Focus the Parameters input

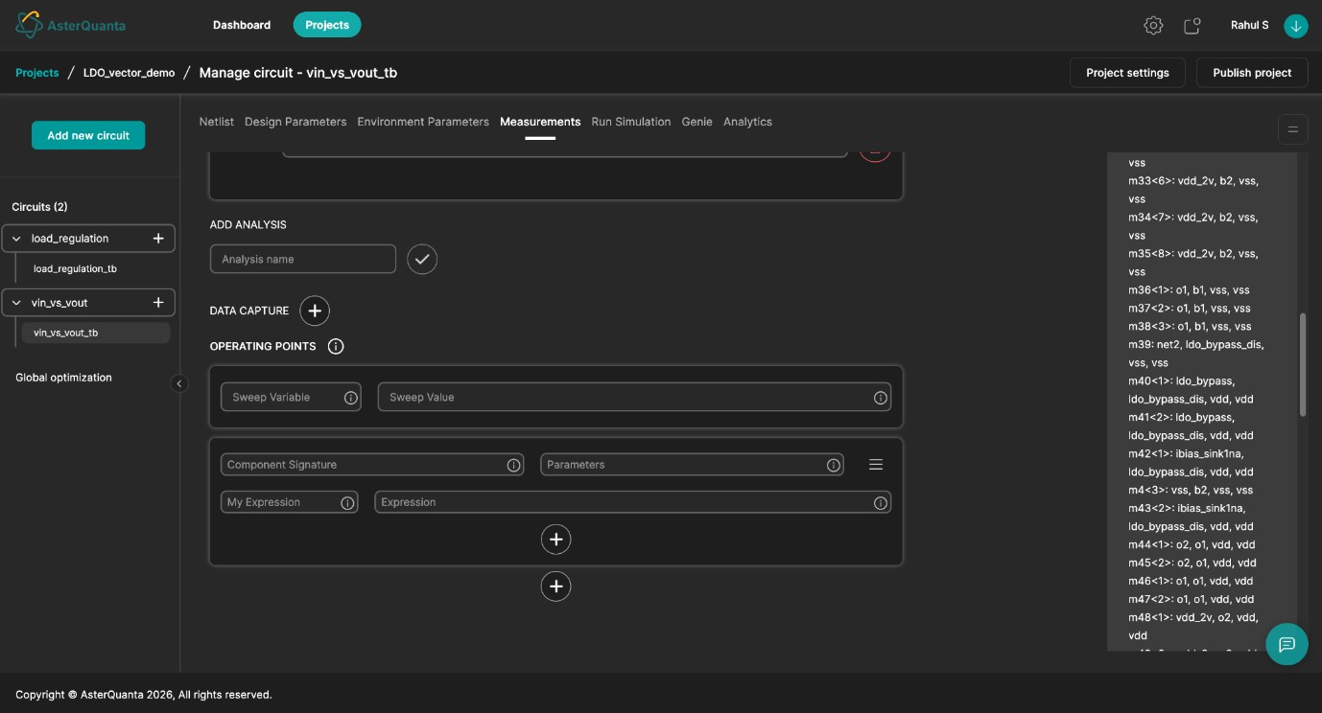click(692, 465)
